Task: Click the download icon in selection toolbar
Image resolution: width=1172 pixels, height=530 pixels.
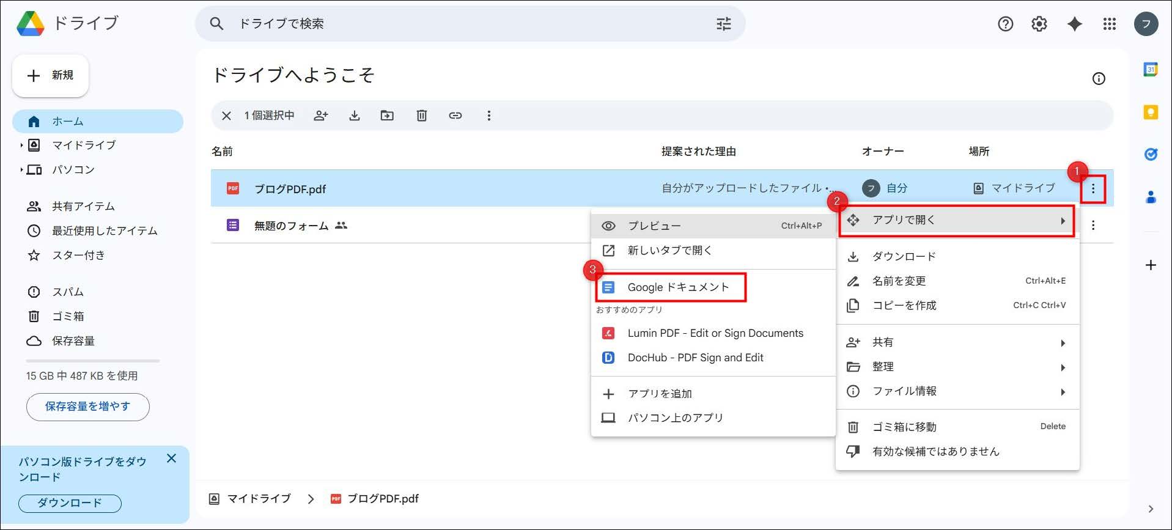Action: [x=355, y=116]
